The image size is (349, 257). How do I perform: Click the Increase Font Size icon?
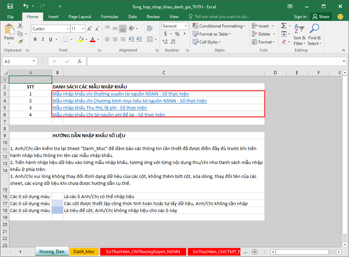90,29
